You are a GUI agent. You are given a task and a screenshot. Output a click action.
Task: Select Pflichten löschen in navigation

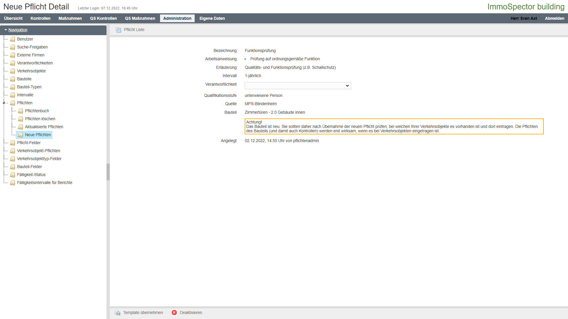pyautogui.click(x=40, y=119)
